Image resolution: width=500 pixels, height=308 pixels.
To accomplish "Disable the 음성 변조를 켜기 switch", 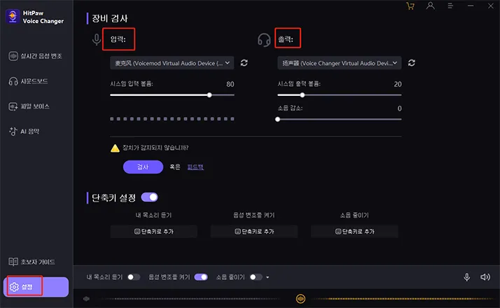I will 201,277.
